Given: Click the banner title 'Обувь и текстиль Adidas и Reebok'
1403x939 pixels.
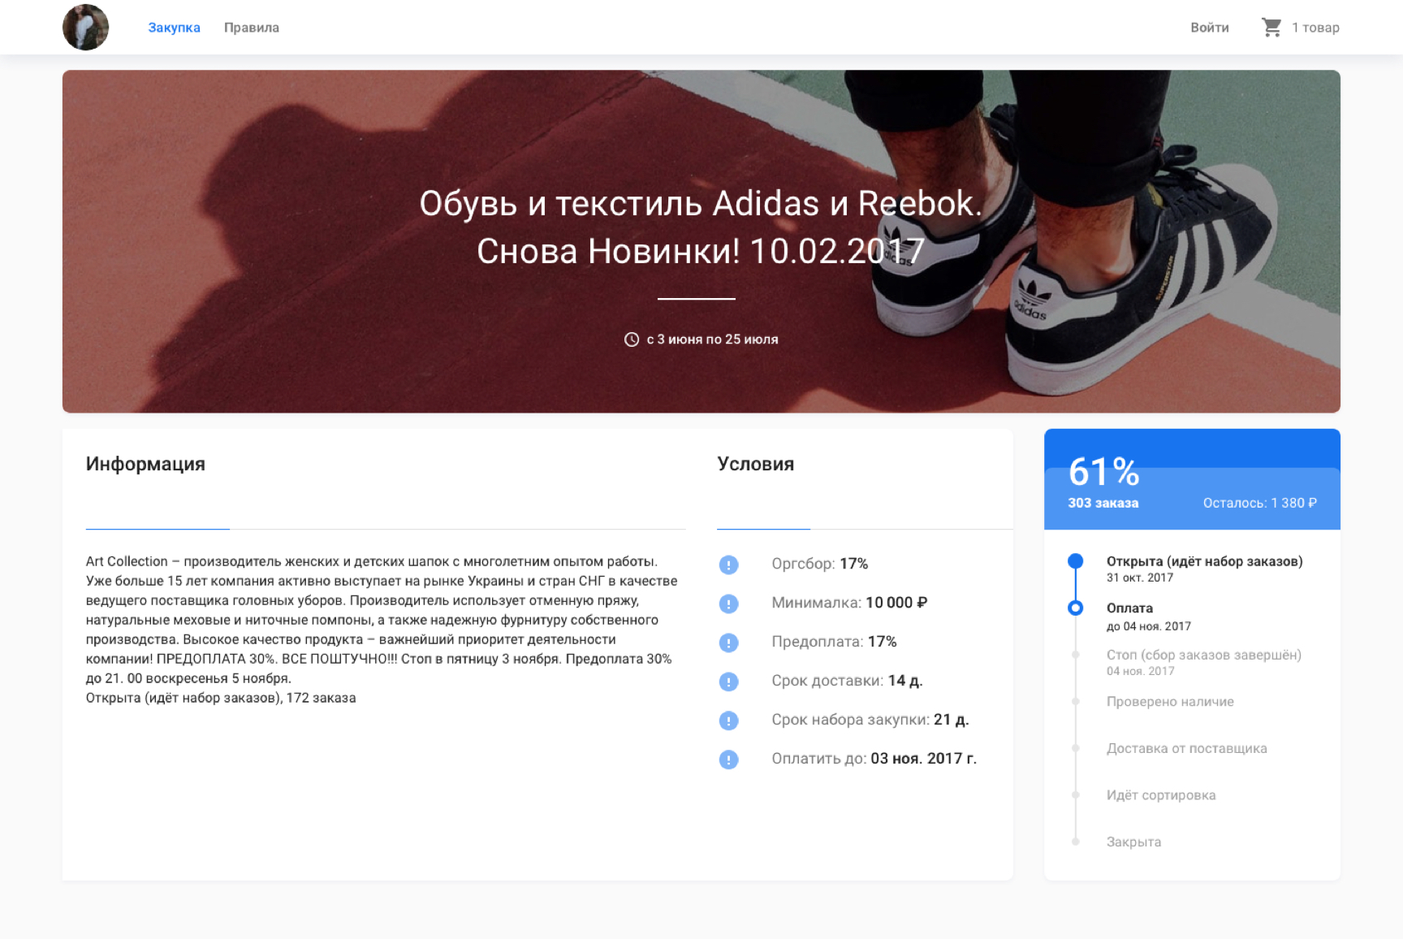Looking at the screenshot, I should coord(701,203).
